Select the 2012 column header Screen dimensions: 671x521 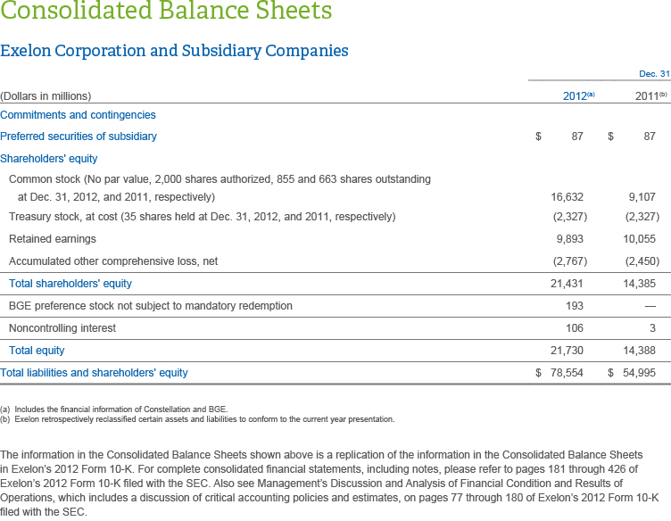(576, 95)
